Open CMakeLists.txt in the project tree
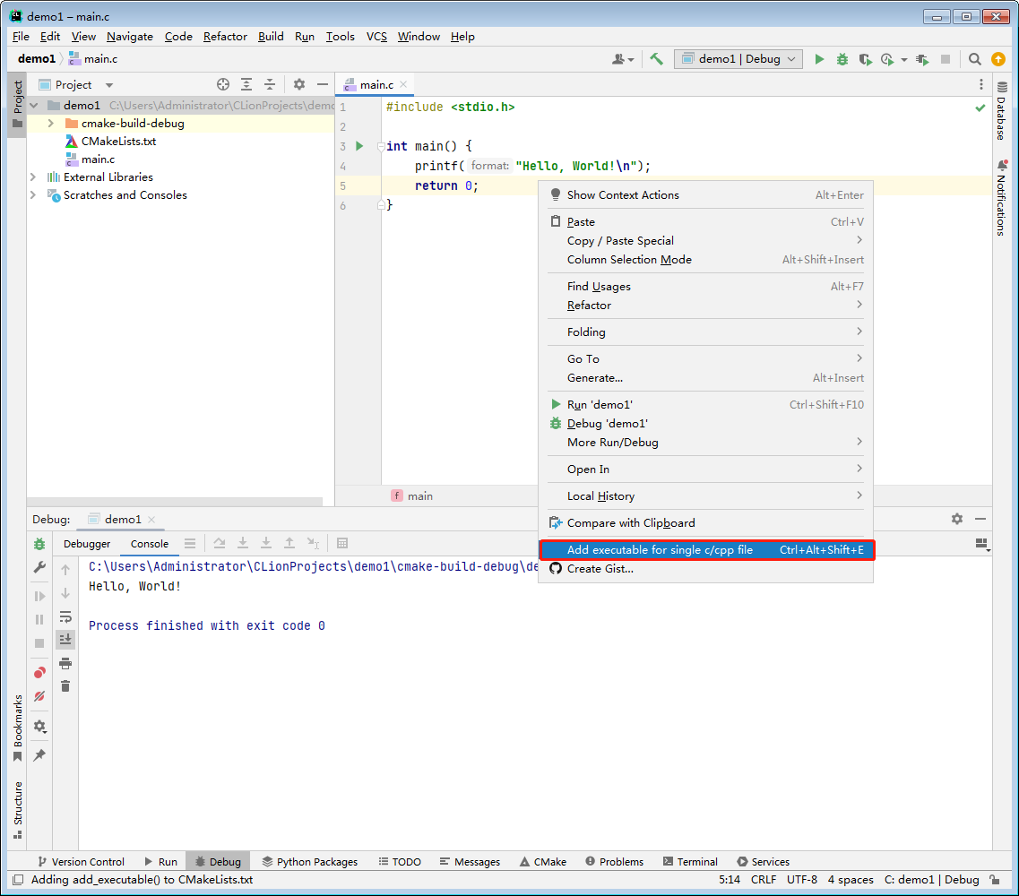This screenshot has width=1019, height=896. 118,142
